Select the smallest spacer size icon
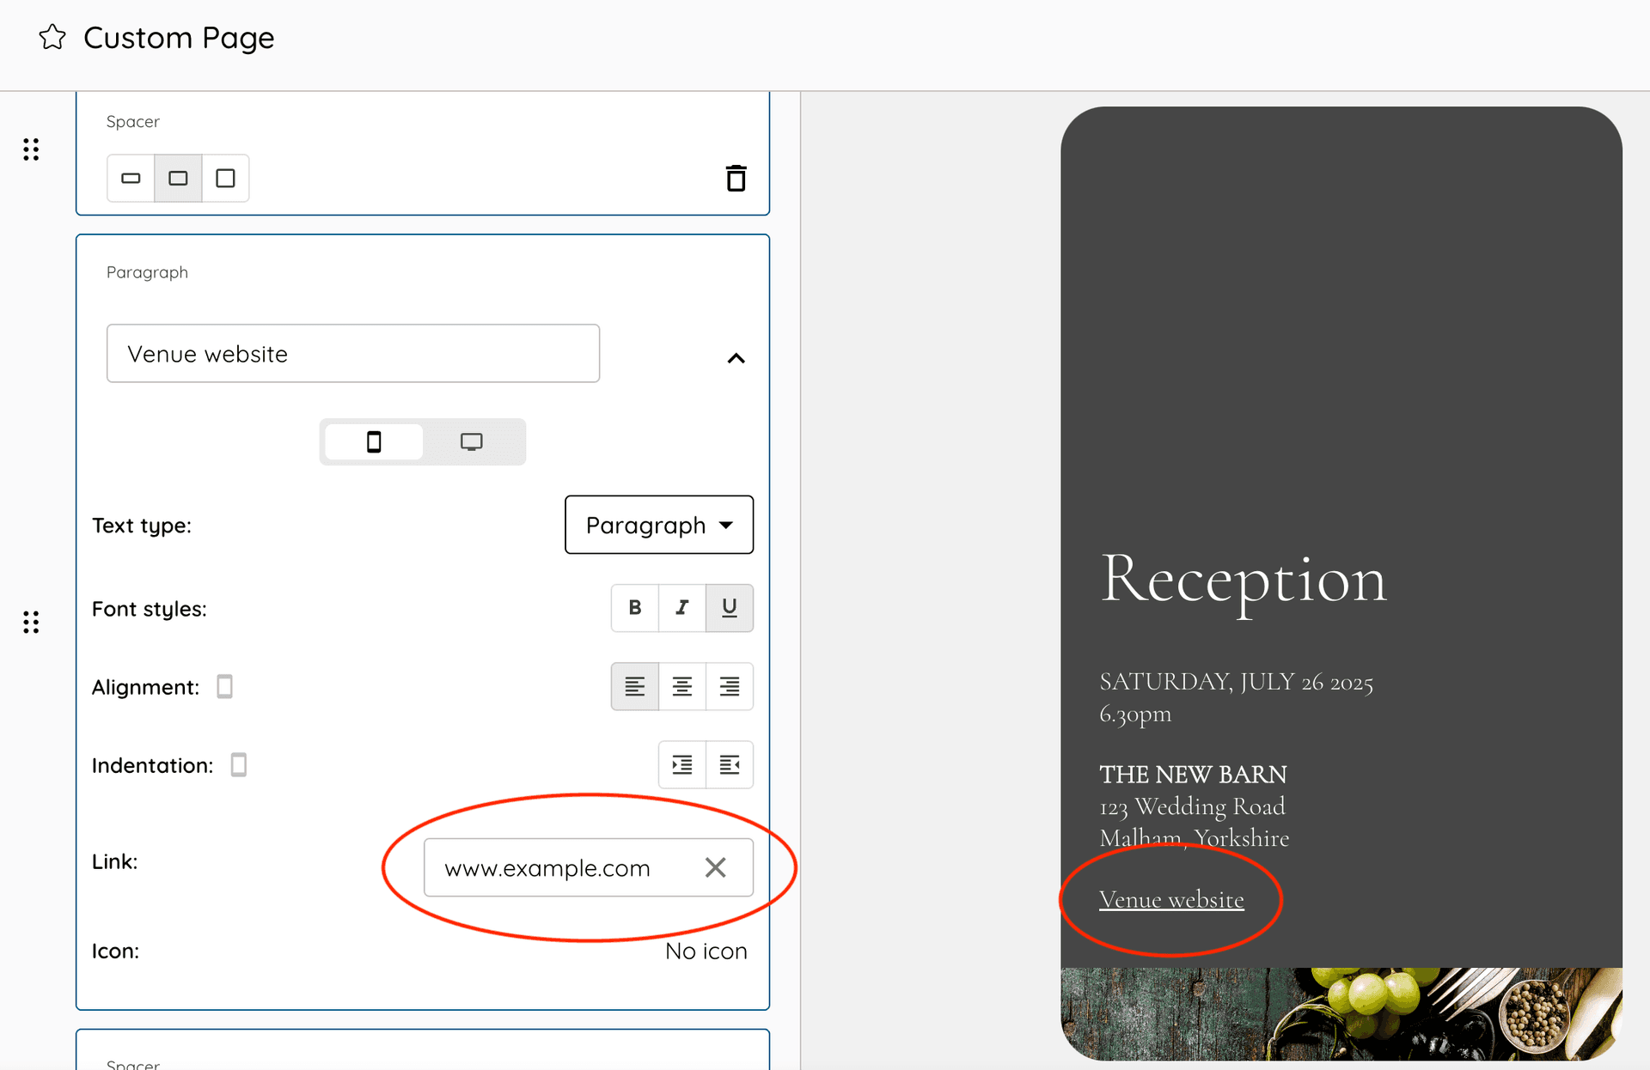Screen dimensions: 1650x1070 (x=131, y=179)
